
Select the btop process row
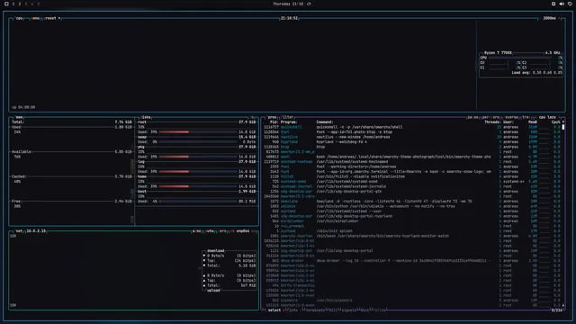pos(412,147)
